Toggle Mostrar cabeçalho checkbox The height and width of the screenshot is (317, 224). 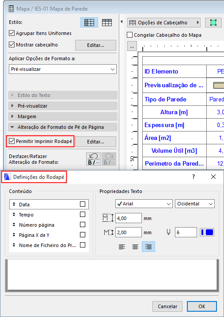pos(11,44)
